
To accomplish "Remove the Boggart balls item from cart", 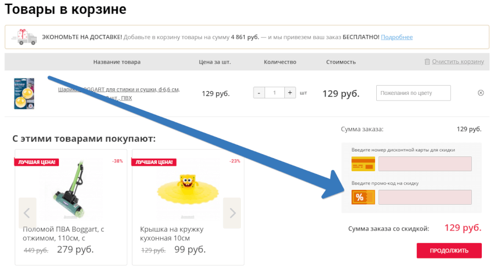I will click(x=480, y=93).
